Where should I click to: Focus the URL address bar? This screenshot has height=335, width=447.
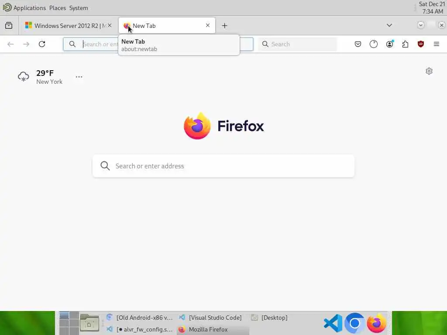(x=158, y=44)
